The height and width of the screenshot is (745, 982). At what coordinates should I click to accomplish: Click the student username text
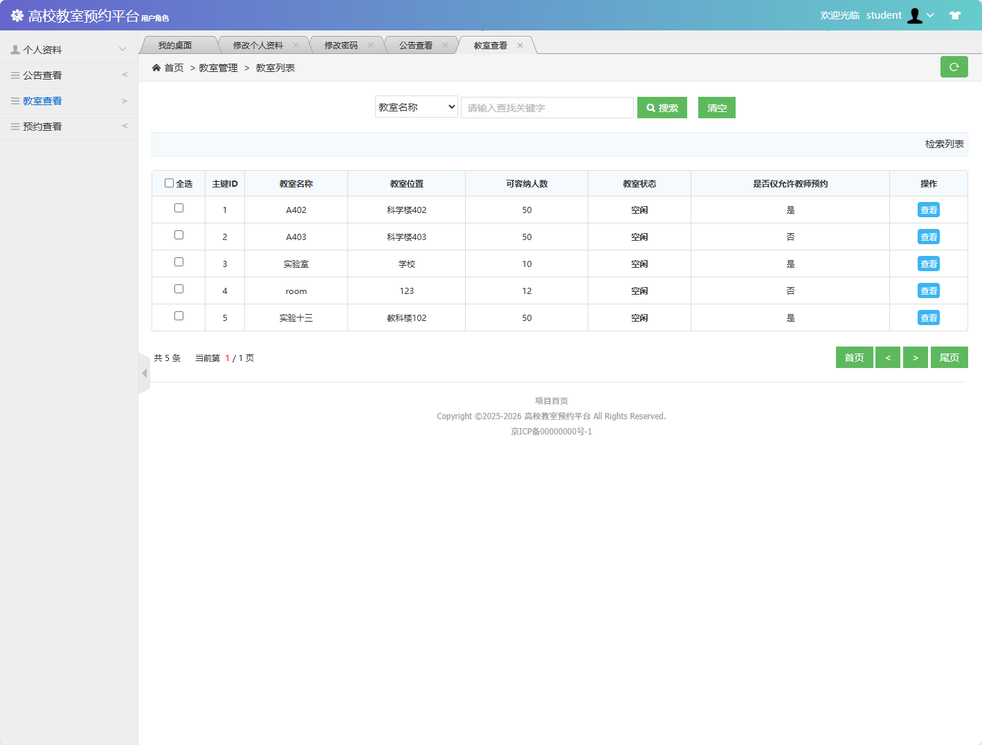pyautogui.click(x=884, y=15)
